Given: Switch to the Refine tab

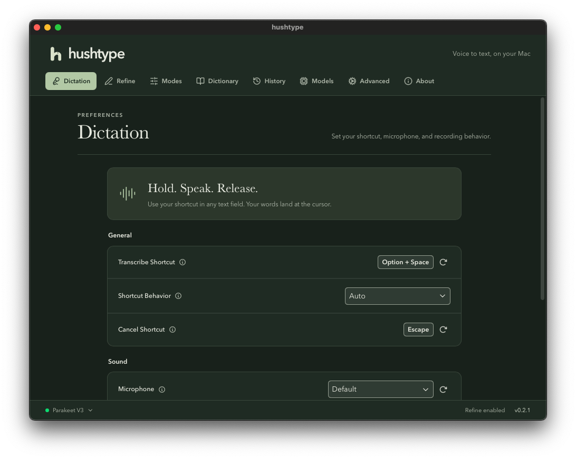Looking at the screenshot, I should coord(120,81).
